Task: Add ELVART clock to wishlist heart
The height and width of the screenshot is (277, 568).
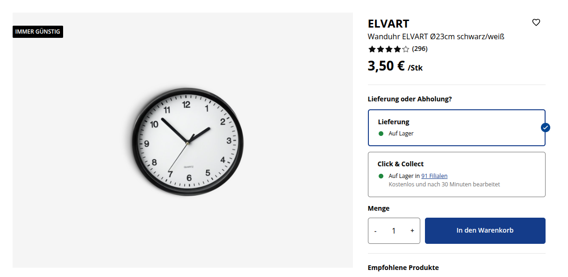Action: pos(536,22)
